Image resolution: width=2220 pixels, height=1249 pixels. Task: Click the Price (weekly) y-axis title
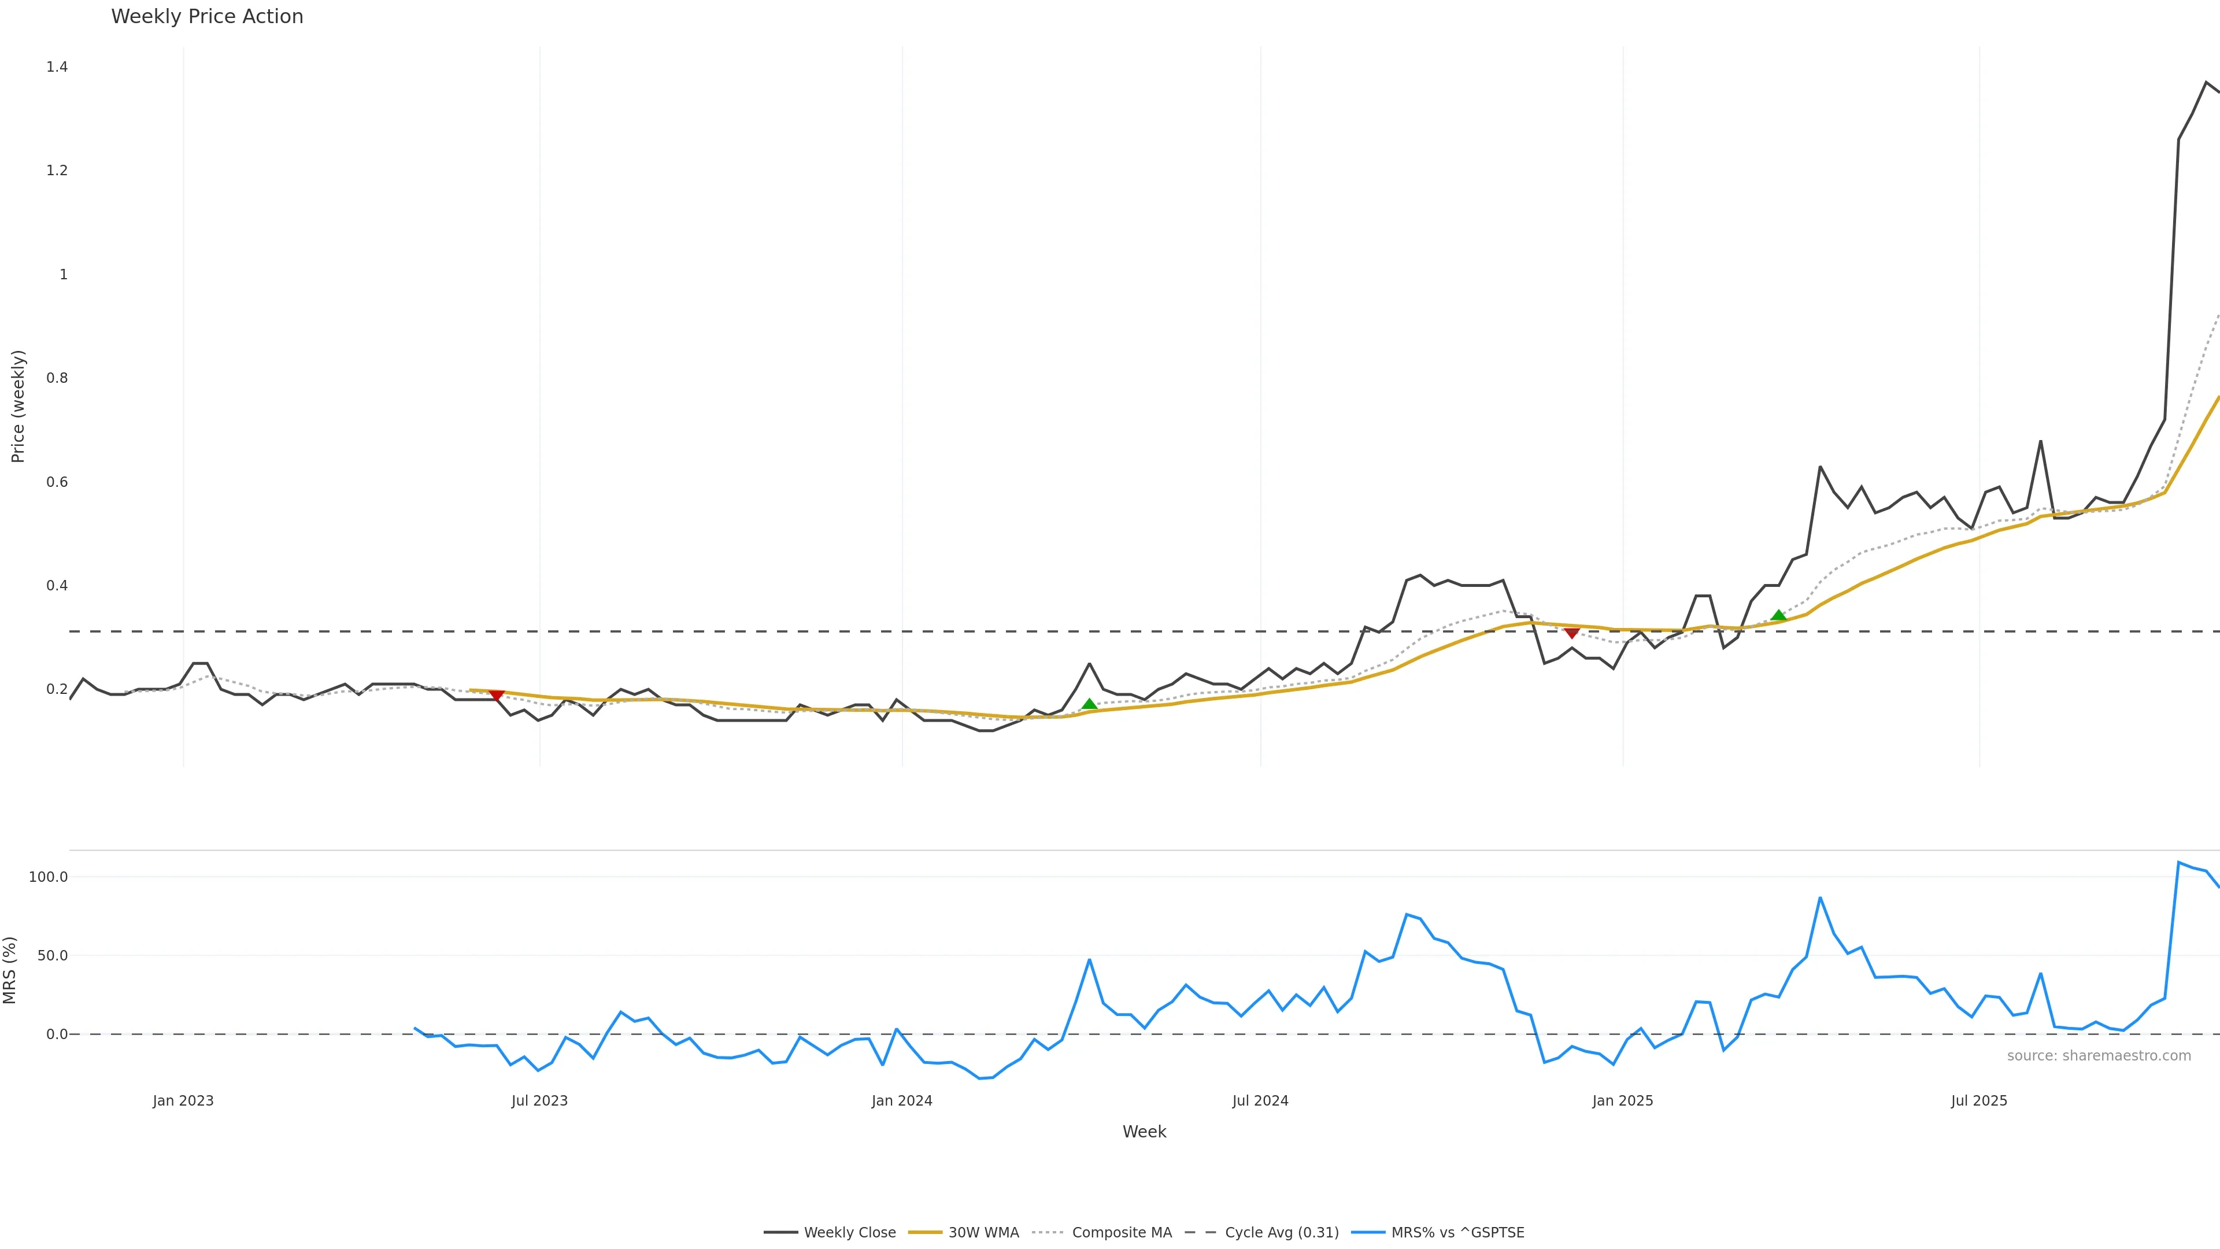coord(17,406)
